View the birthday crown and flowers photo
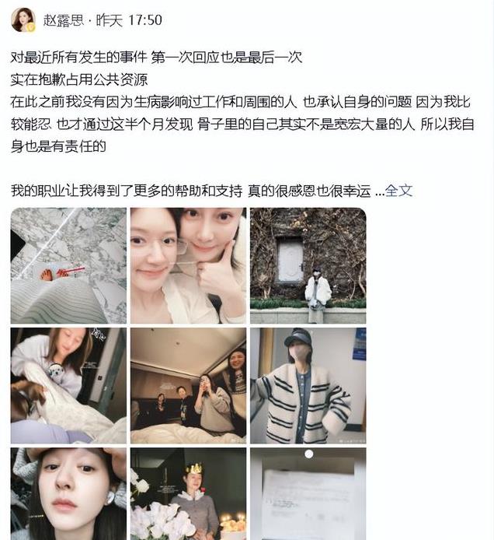The width and height of the screenshot is (494, 540). click(189, 494)
